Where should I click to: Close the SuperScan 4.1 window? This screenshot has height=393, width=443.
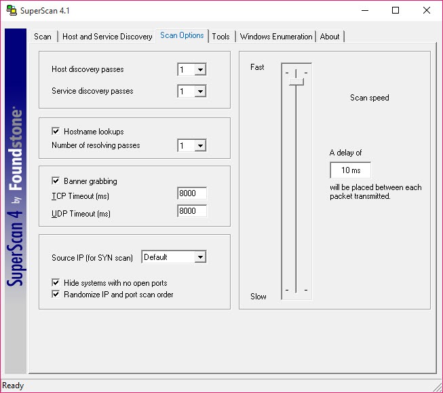coord(427,10)
